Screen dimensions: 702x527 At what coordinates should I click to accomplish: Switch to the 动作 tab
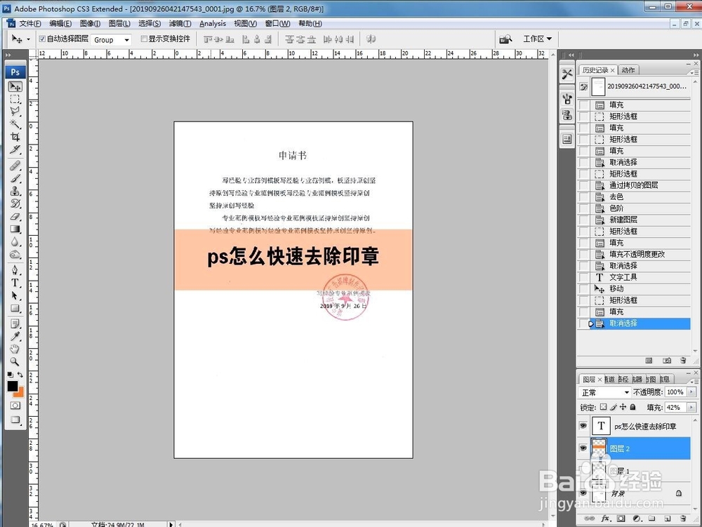tap(628, 70)
